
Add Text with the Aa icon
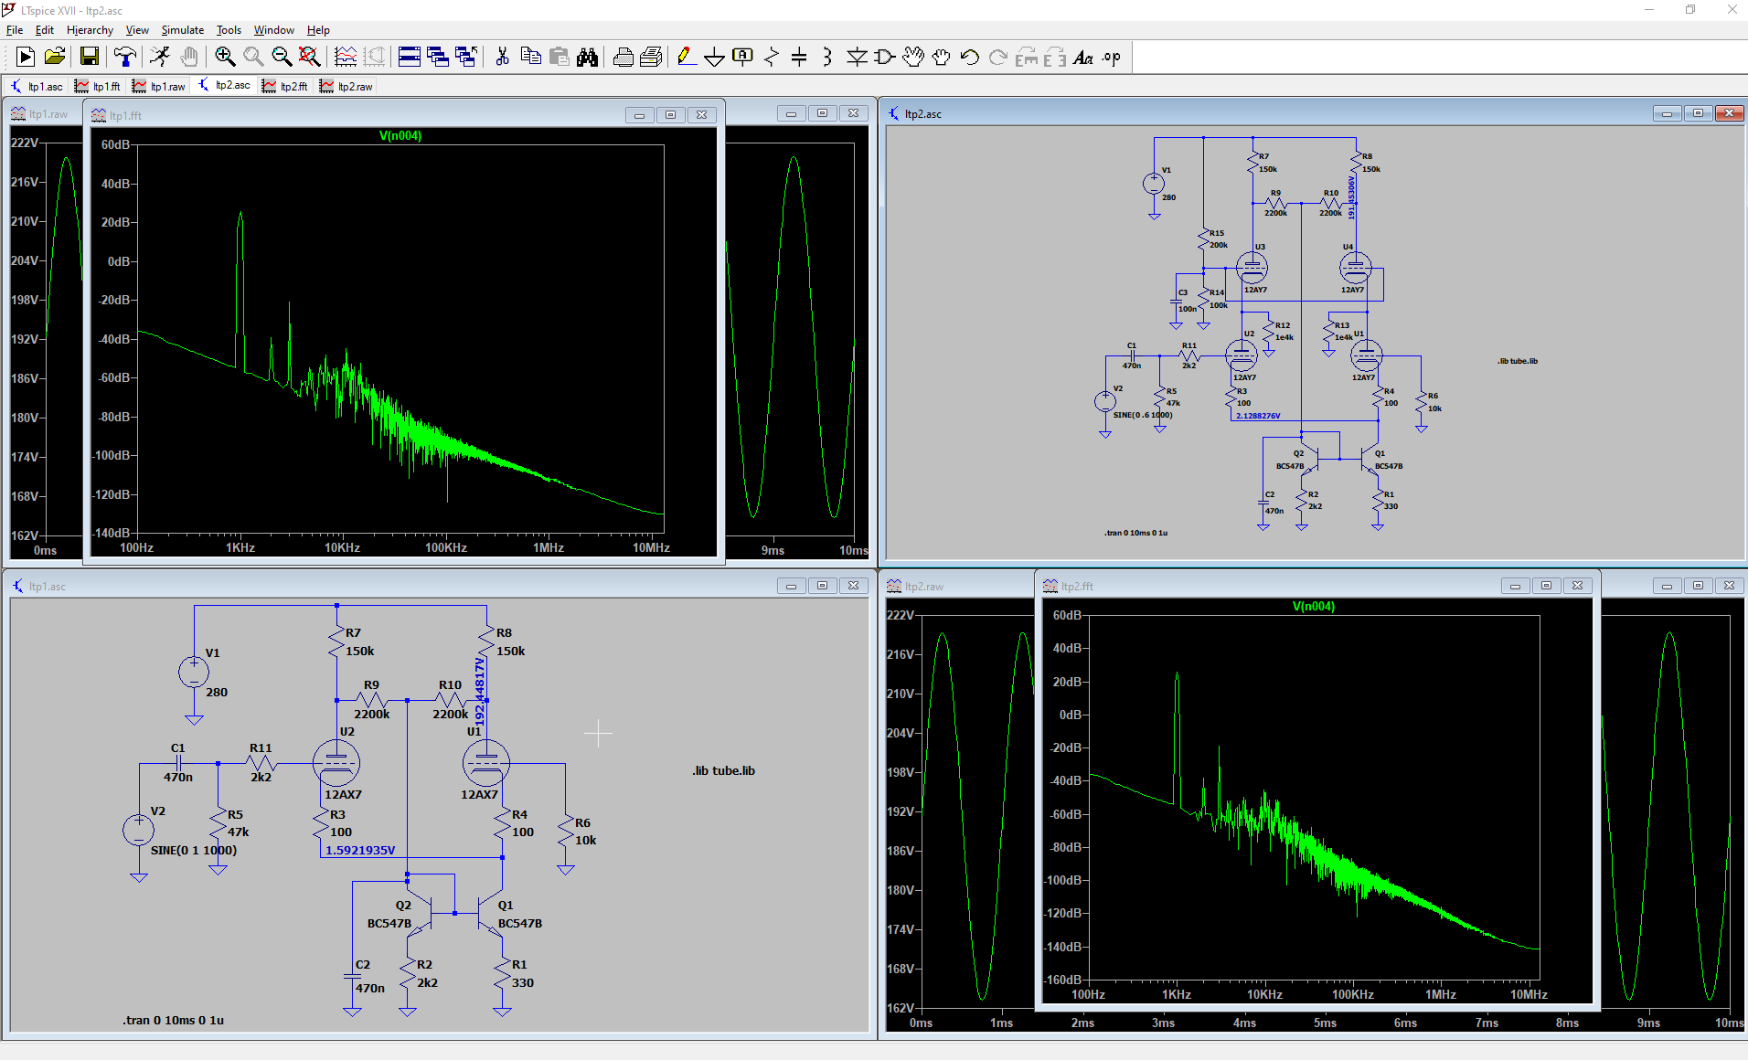pyautogui.click(x=1083, y=58)
